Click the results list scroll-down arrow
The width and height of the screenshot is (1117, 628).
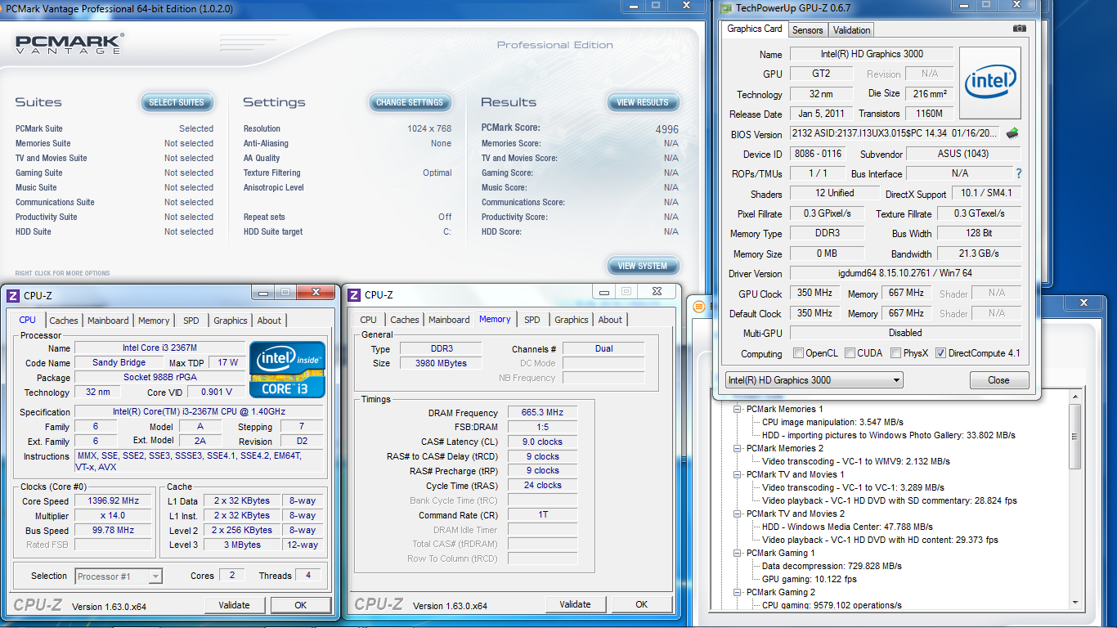click(x=1074, y=602)
